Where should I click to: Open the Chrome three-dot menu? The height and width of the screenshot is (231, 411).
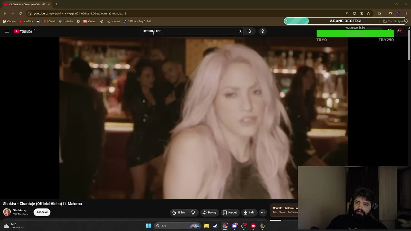406,13
